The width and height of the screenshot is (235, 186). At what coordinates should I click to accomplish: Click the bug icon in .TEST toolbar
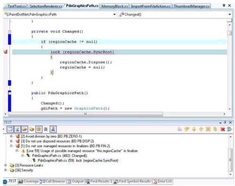[x=46, y=129]
